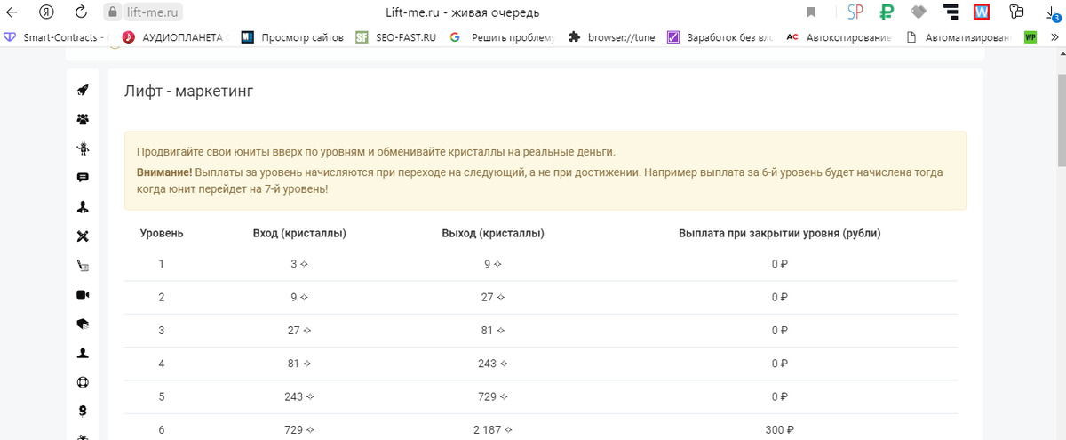This screenshot has width=1066, height=440.
Task: Open the green ruble extension icon
Action: pyautogui.click(x=886, y=12)
